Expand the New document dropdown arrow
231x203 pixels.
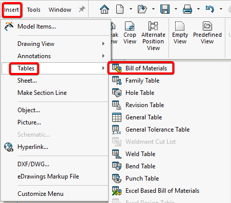131,9
